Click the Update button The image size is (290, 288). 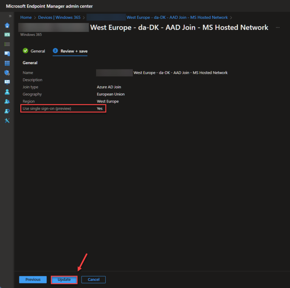pos(64,279)
